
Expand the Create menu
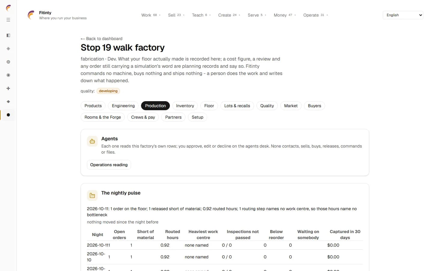coord(229,15)
